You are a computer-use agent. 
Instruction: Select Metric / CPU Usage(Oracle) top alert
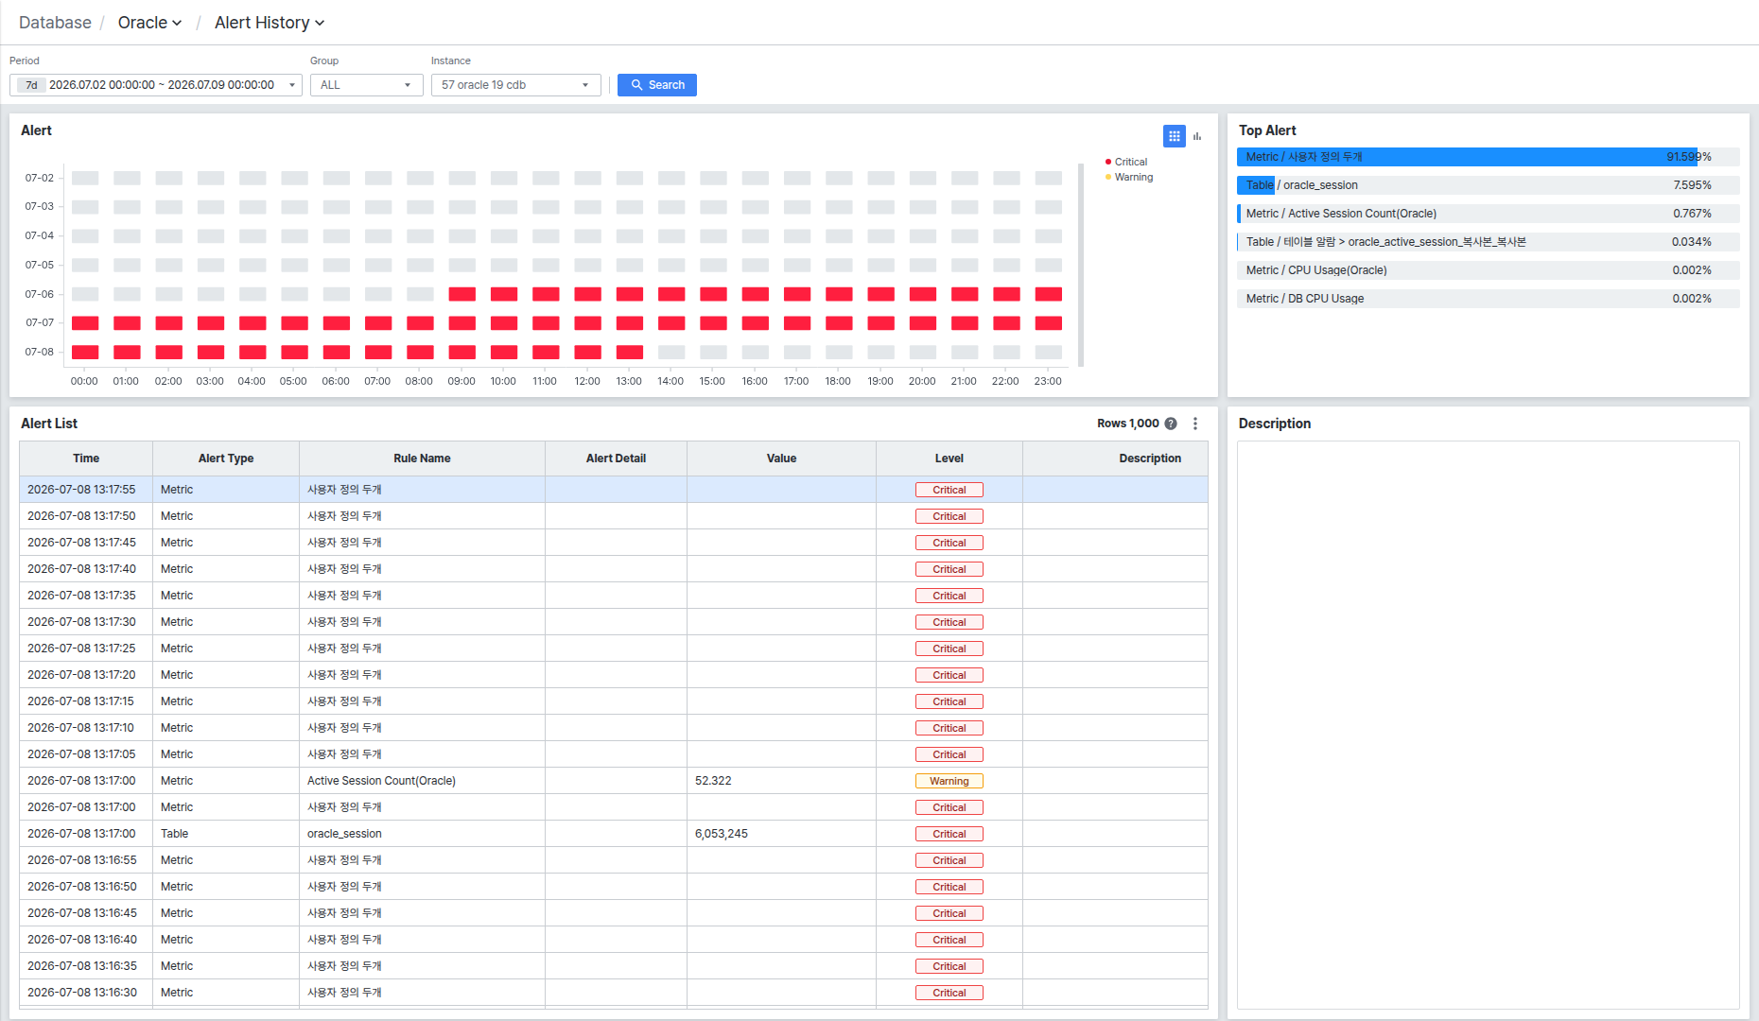click(1488, 270)
